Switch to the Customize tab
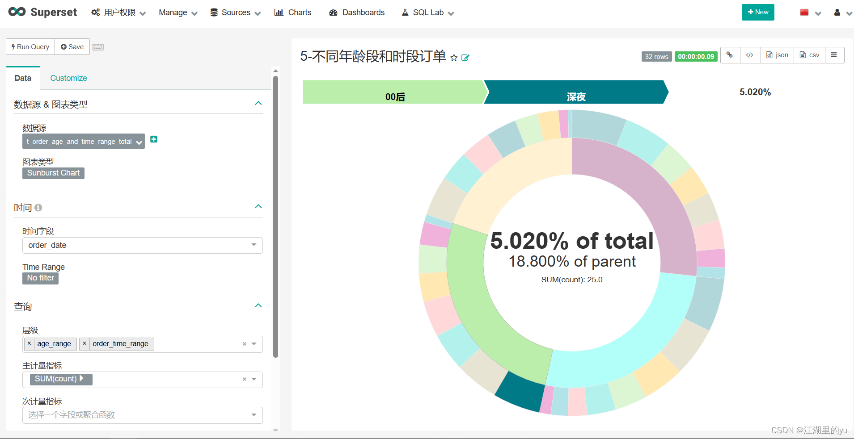 click(x=68, y=78)
